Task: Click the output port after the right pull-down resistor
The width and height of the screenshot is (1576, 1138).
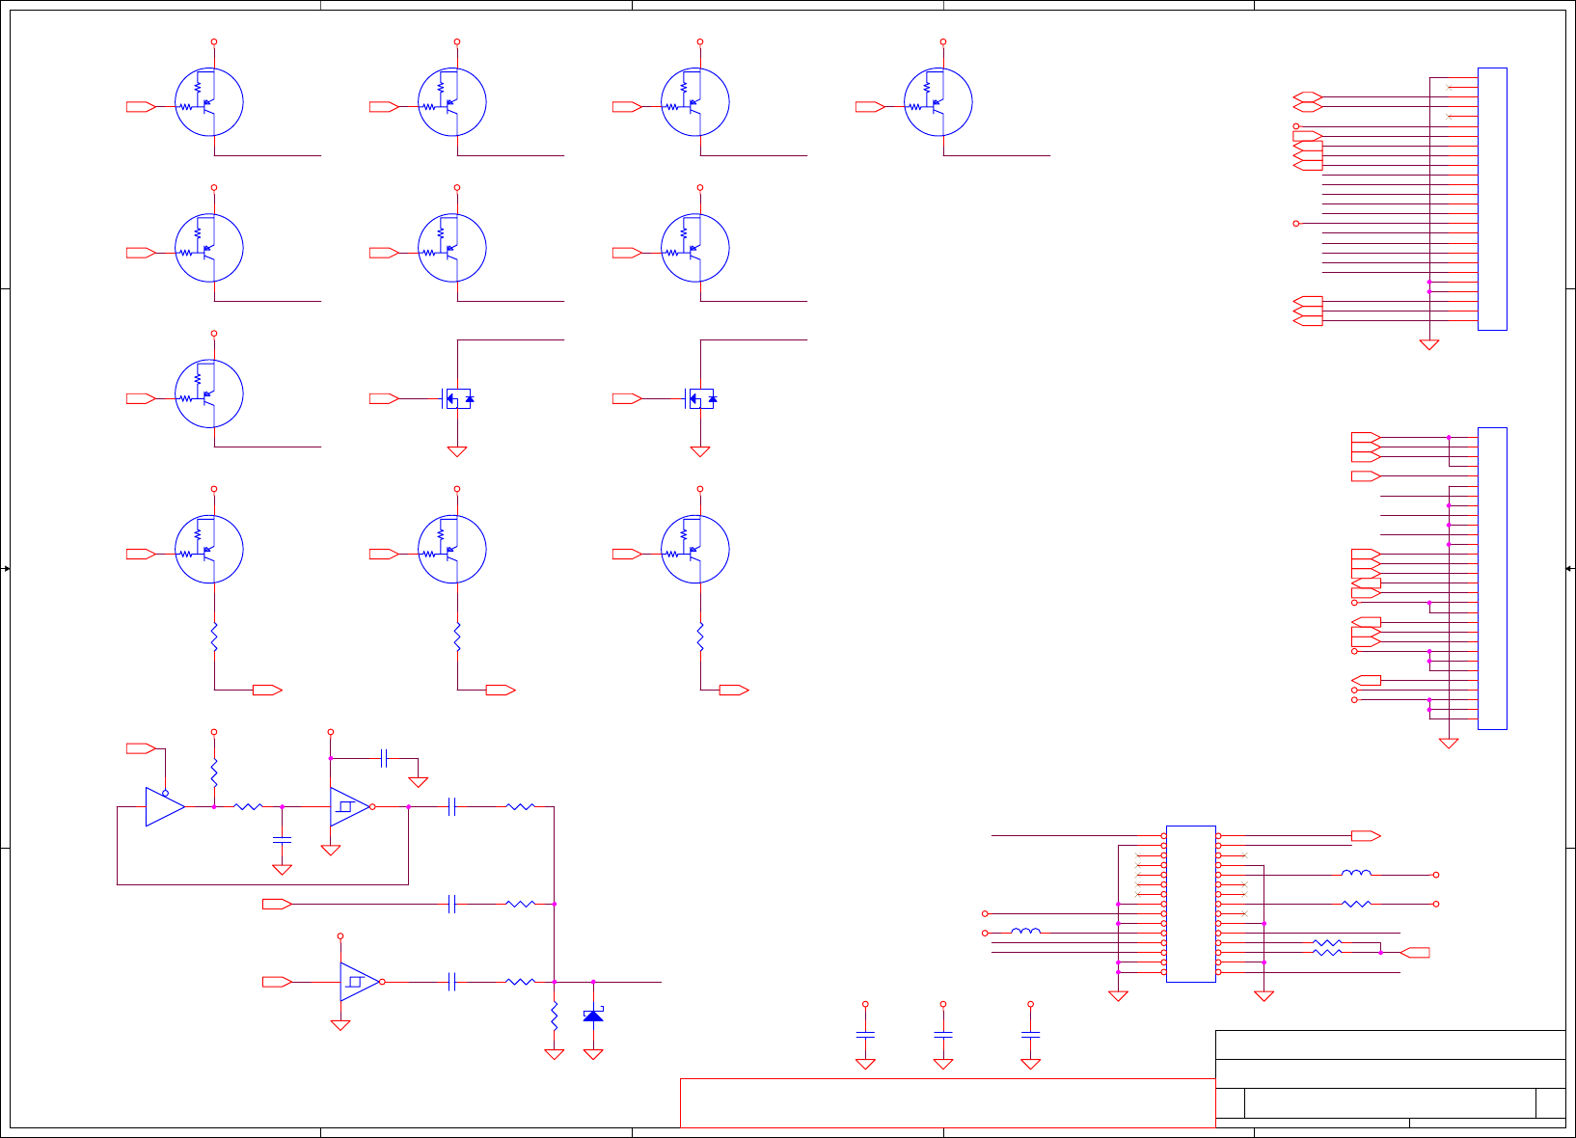Action: point(734,690)
